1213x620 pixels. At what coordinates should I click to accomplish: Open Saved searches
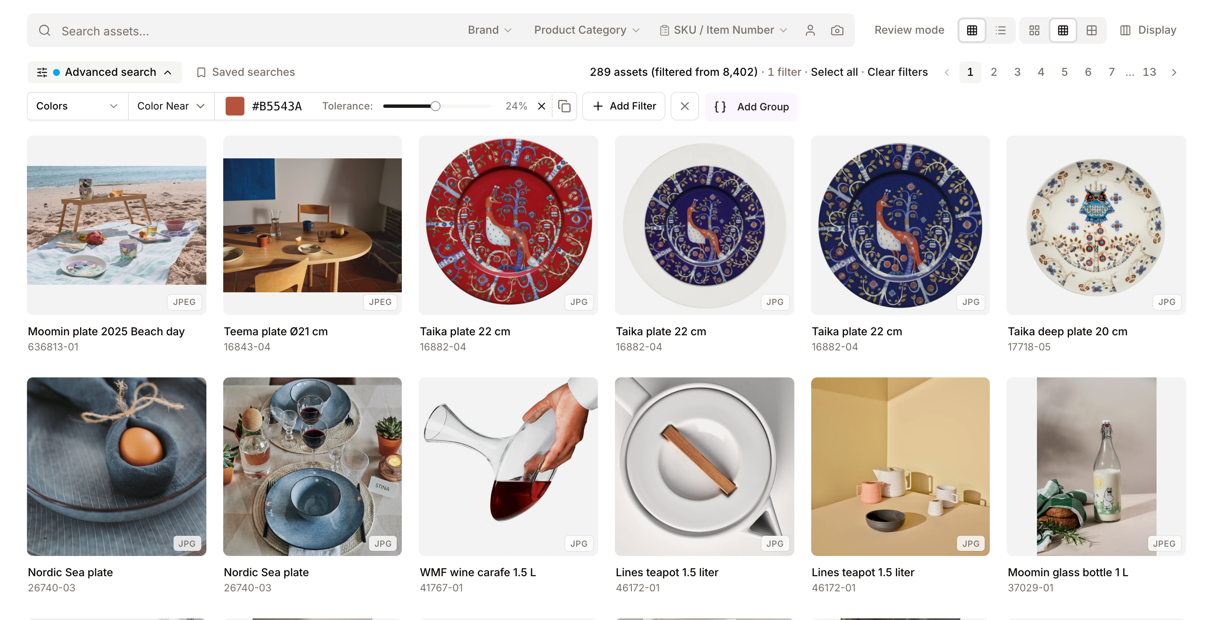point(246,72)
